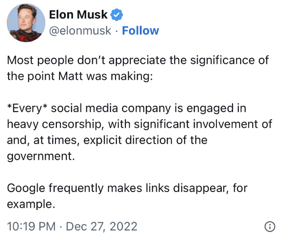Viewport: 289px width, 239px height.
Task: Click the word "government." in the tweet
Action: [x=40, y=156]
